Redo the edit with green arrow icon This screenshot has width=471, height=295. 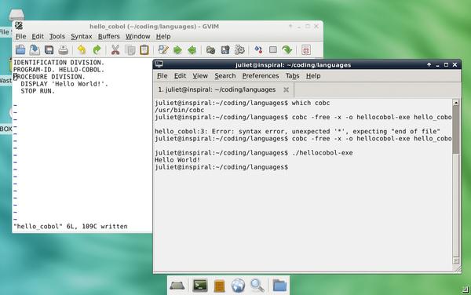coord(97,49)
